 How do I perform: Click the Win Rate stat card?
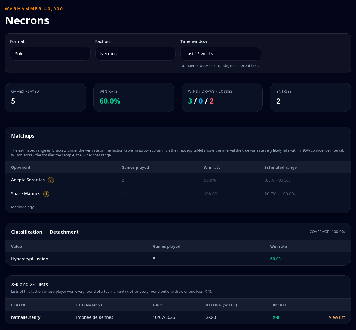coord(134,97)
